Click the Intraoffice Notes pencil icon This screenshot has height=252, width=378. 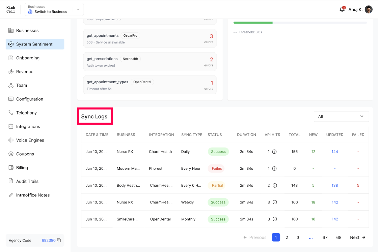coord(11,195)
